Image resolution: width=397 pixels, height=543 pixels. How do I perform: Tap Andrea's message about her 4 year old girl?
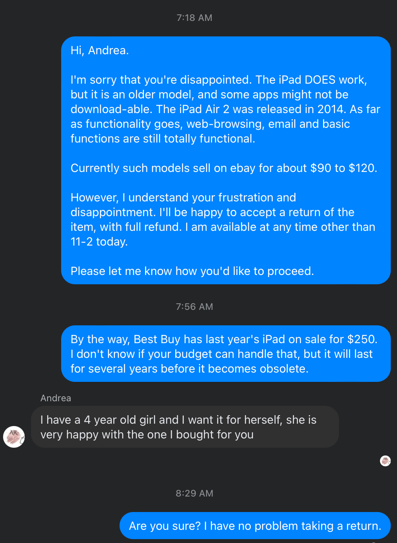tap(185, 427)
